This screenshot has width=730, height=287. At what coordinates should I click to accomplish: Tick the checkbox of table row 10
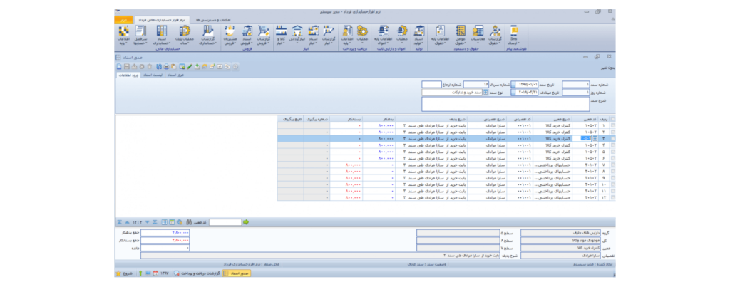(612, 184)
